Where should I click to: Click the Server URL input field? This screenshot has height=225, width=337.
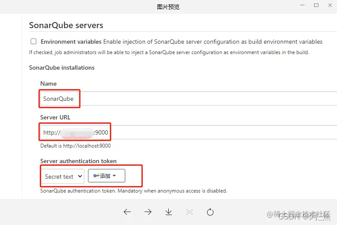click(x=189, y=132)
